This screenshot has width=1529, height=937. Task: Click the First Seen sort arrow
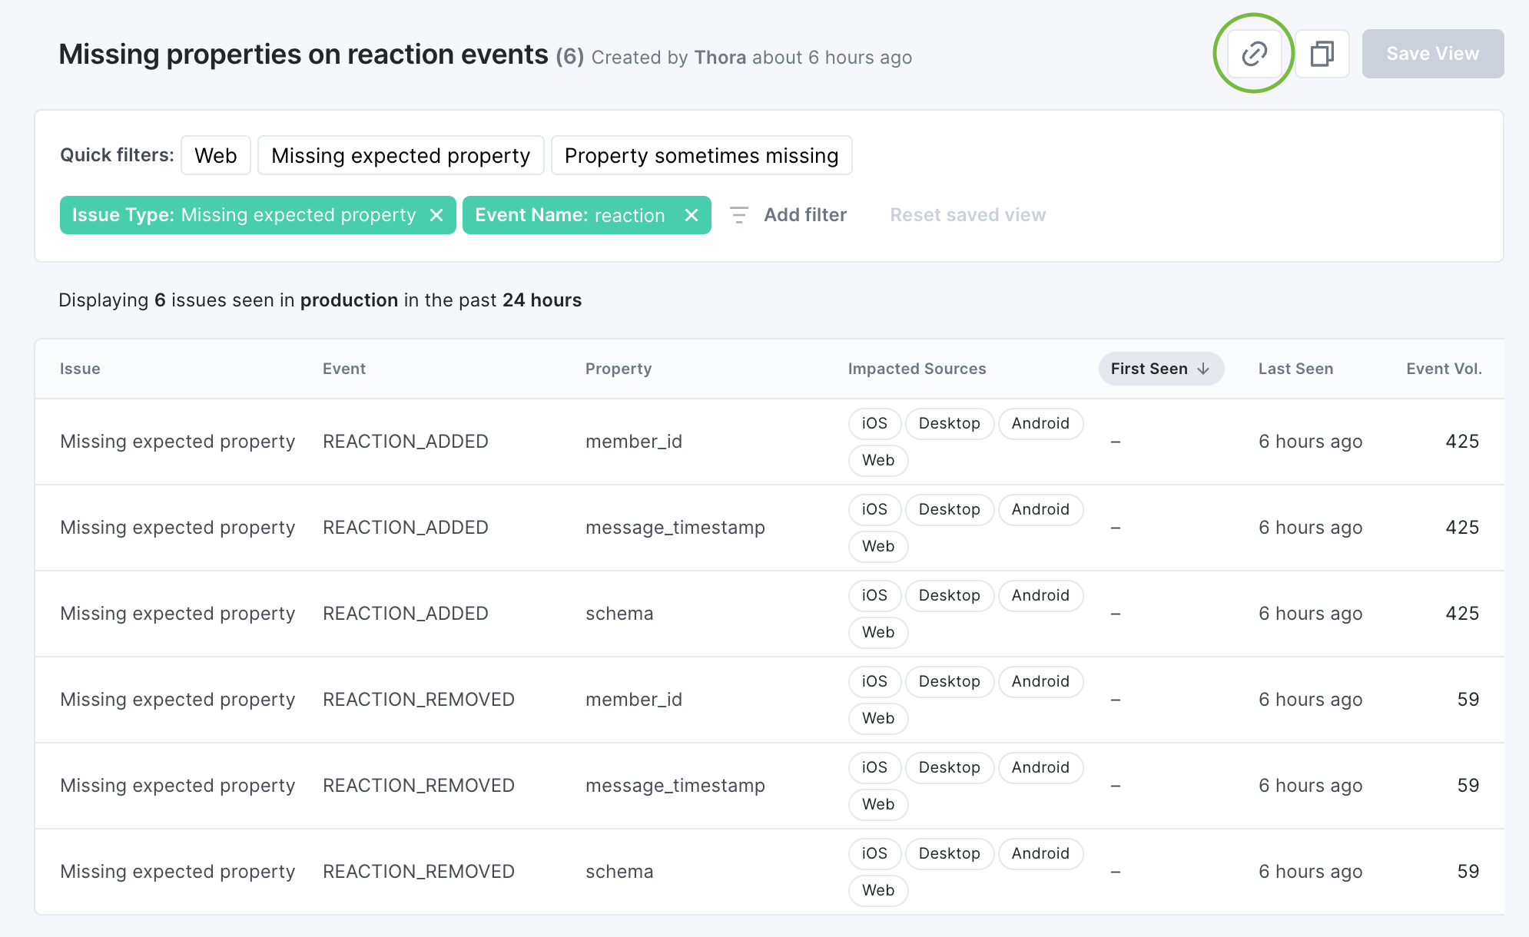(x=1204, y=369)
